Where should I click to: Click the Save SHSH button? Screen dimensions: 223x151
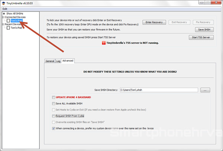204,30
